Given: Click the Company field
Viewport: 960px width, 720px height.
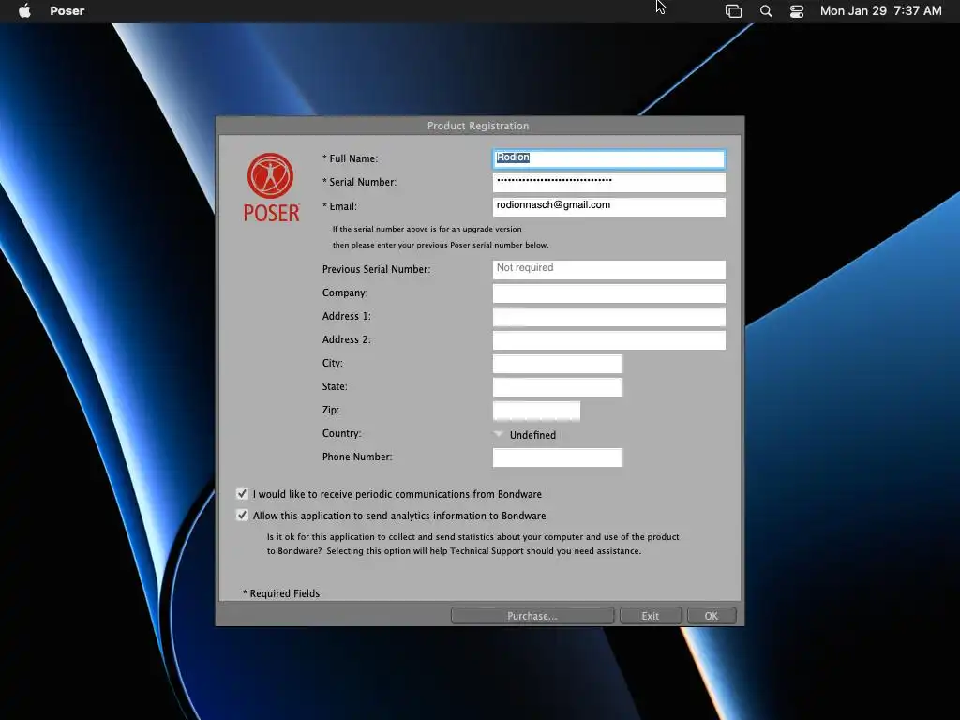Looking at the screenshot, I should click(608, 293).
